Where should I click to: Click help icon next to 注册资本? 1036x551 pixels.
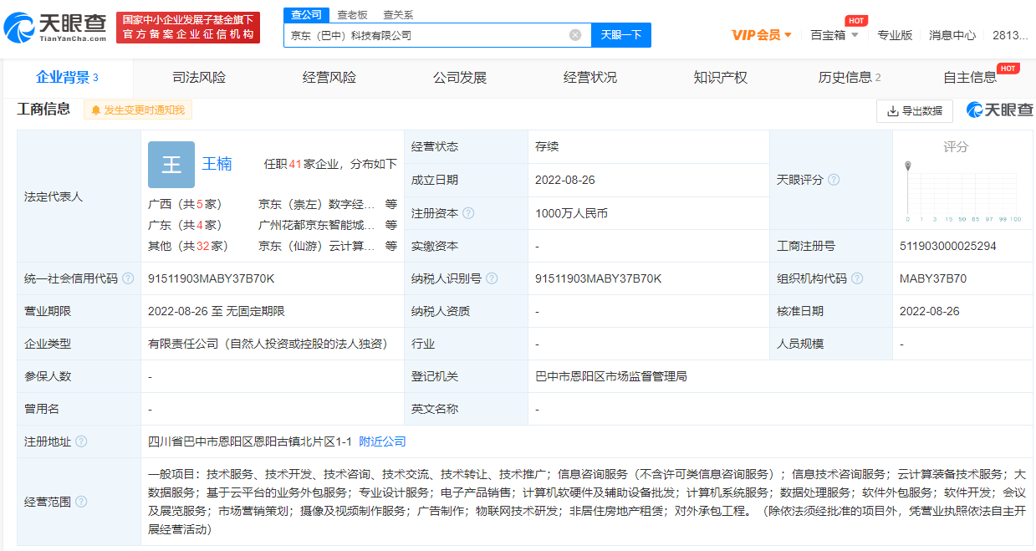point(468,213)
